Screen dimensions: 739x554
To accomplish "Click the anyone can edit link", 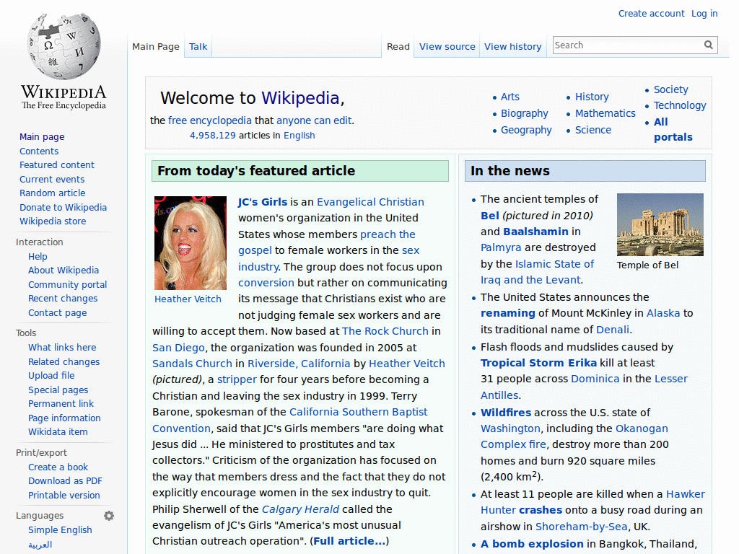I will (314, 120).
